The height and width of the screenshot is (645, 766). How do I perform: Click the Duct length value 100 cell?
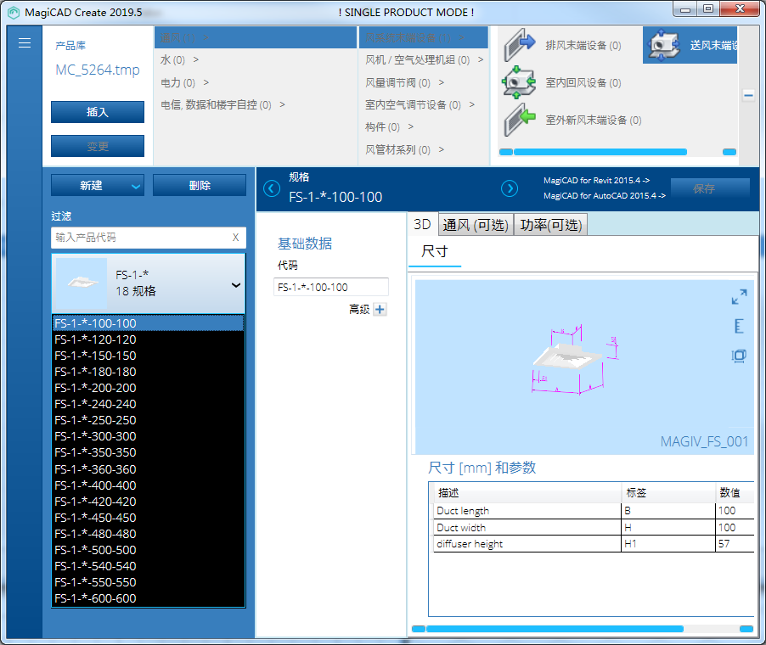click(x=735, y=511)
